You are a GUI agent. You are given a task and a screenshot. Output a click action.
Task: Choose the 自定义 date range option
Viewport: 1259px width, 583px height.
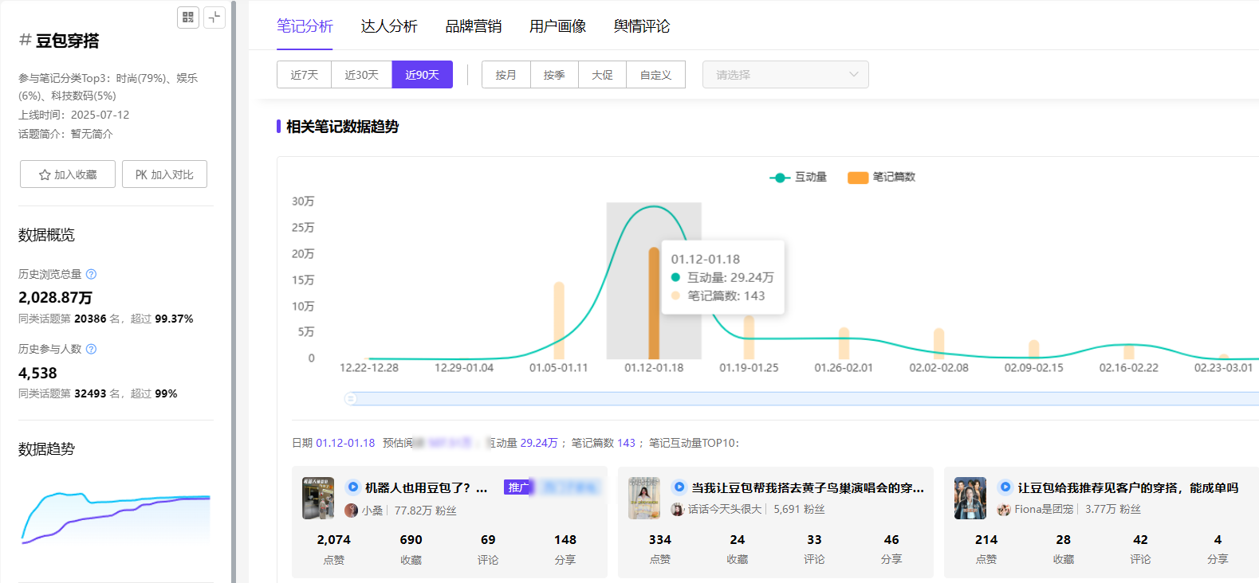655,75
